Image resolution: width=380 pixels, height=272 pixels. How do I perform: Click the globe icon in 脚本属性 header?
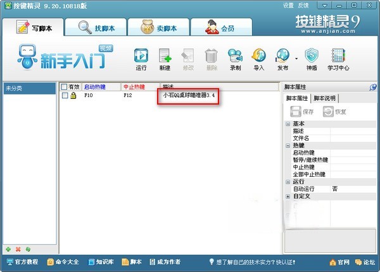tap(373, 87)
